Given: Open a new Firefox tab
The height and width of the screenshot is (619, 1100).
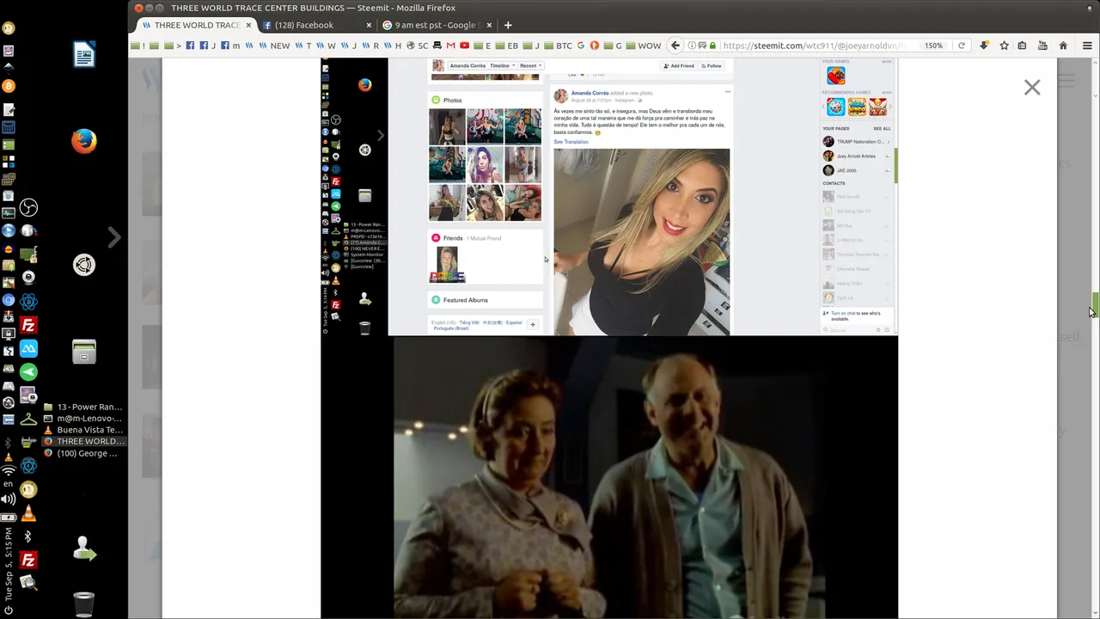Looking at the screenshot, I should coord(508,25).
